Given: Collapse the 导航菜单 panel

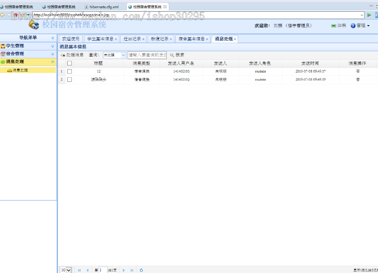Looking at the screenshot, I should pos(53,38).
